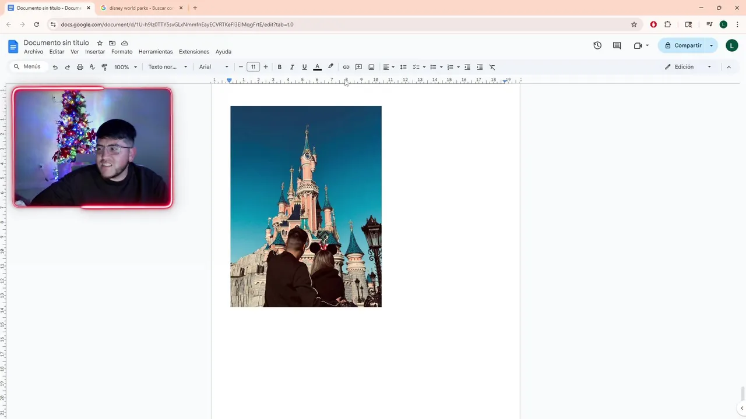The width and height of the screenshot is (746, 419).
Task: Toggle bold formatting
Action: [279, 67]
